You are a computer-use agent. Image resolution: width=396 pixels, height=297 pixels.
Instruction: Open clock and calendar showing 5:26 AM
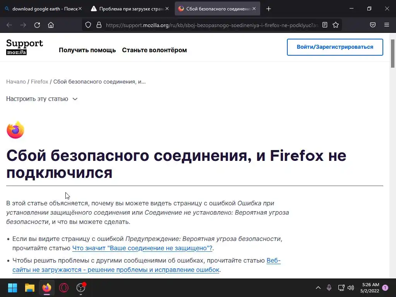tap(370, 288)
